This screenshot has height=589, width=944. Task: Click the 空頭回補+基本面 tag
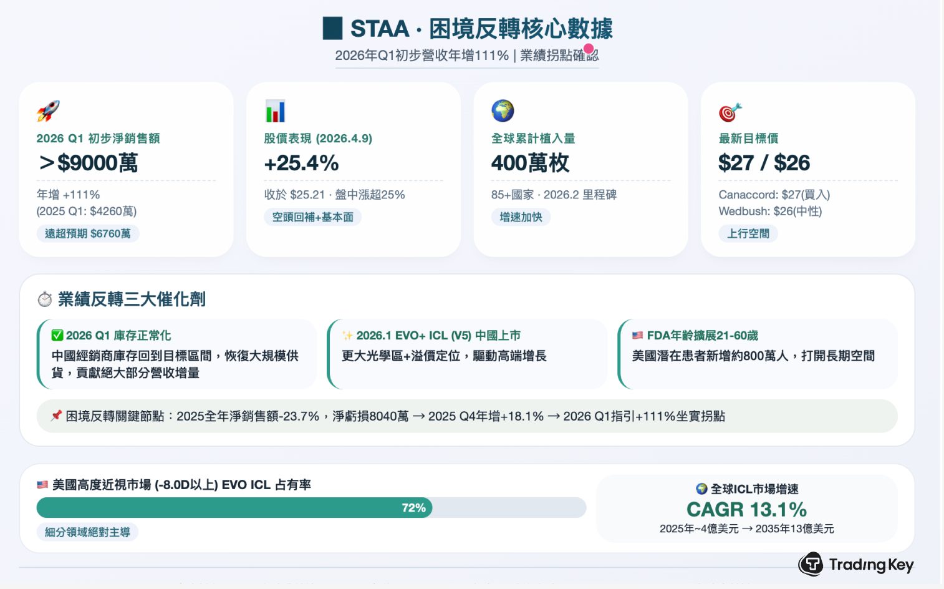click(312, 217)
